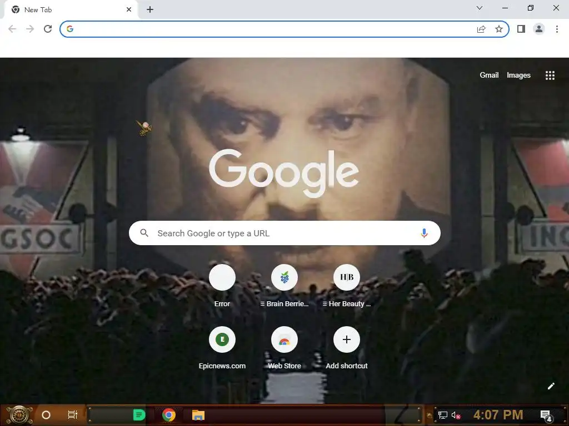Click Chrome icon on taskbar

pyautogui.click(x=169, y=415)
